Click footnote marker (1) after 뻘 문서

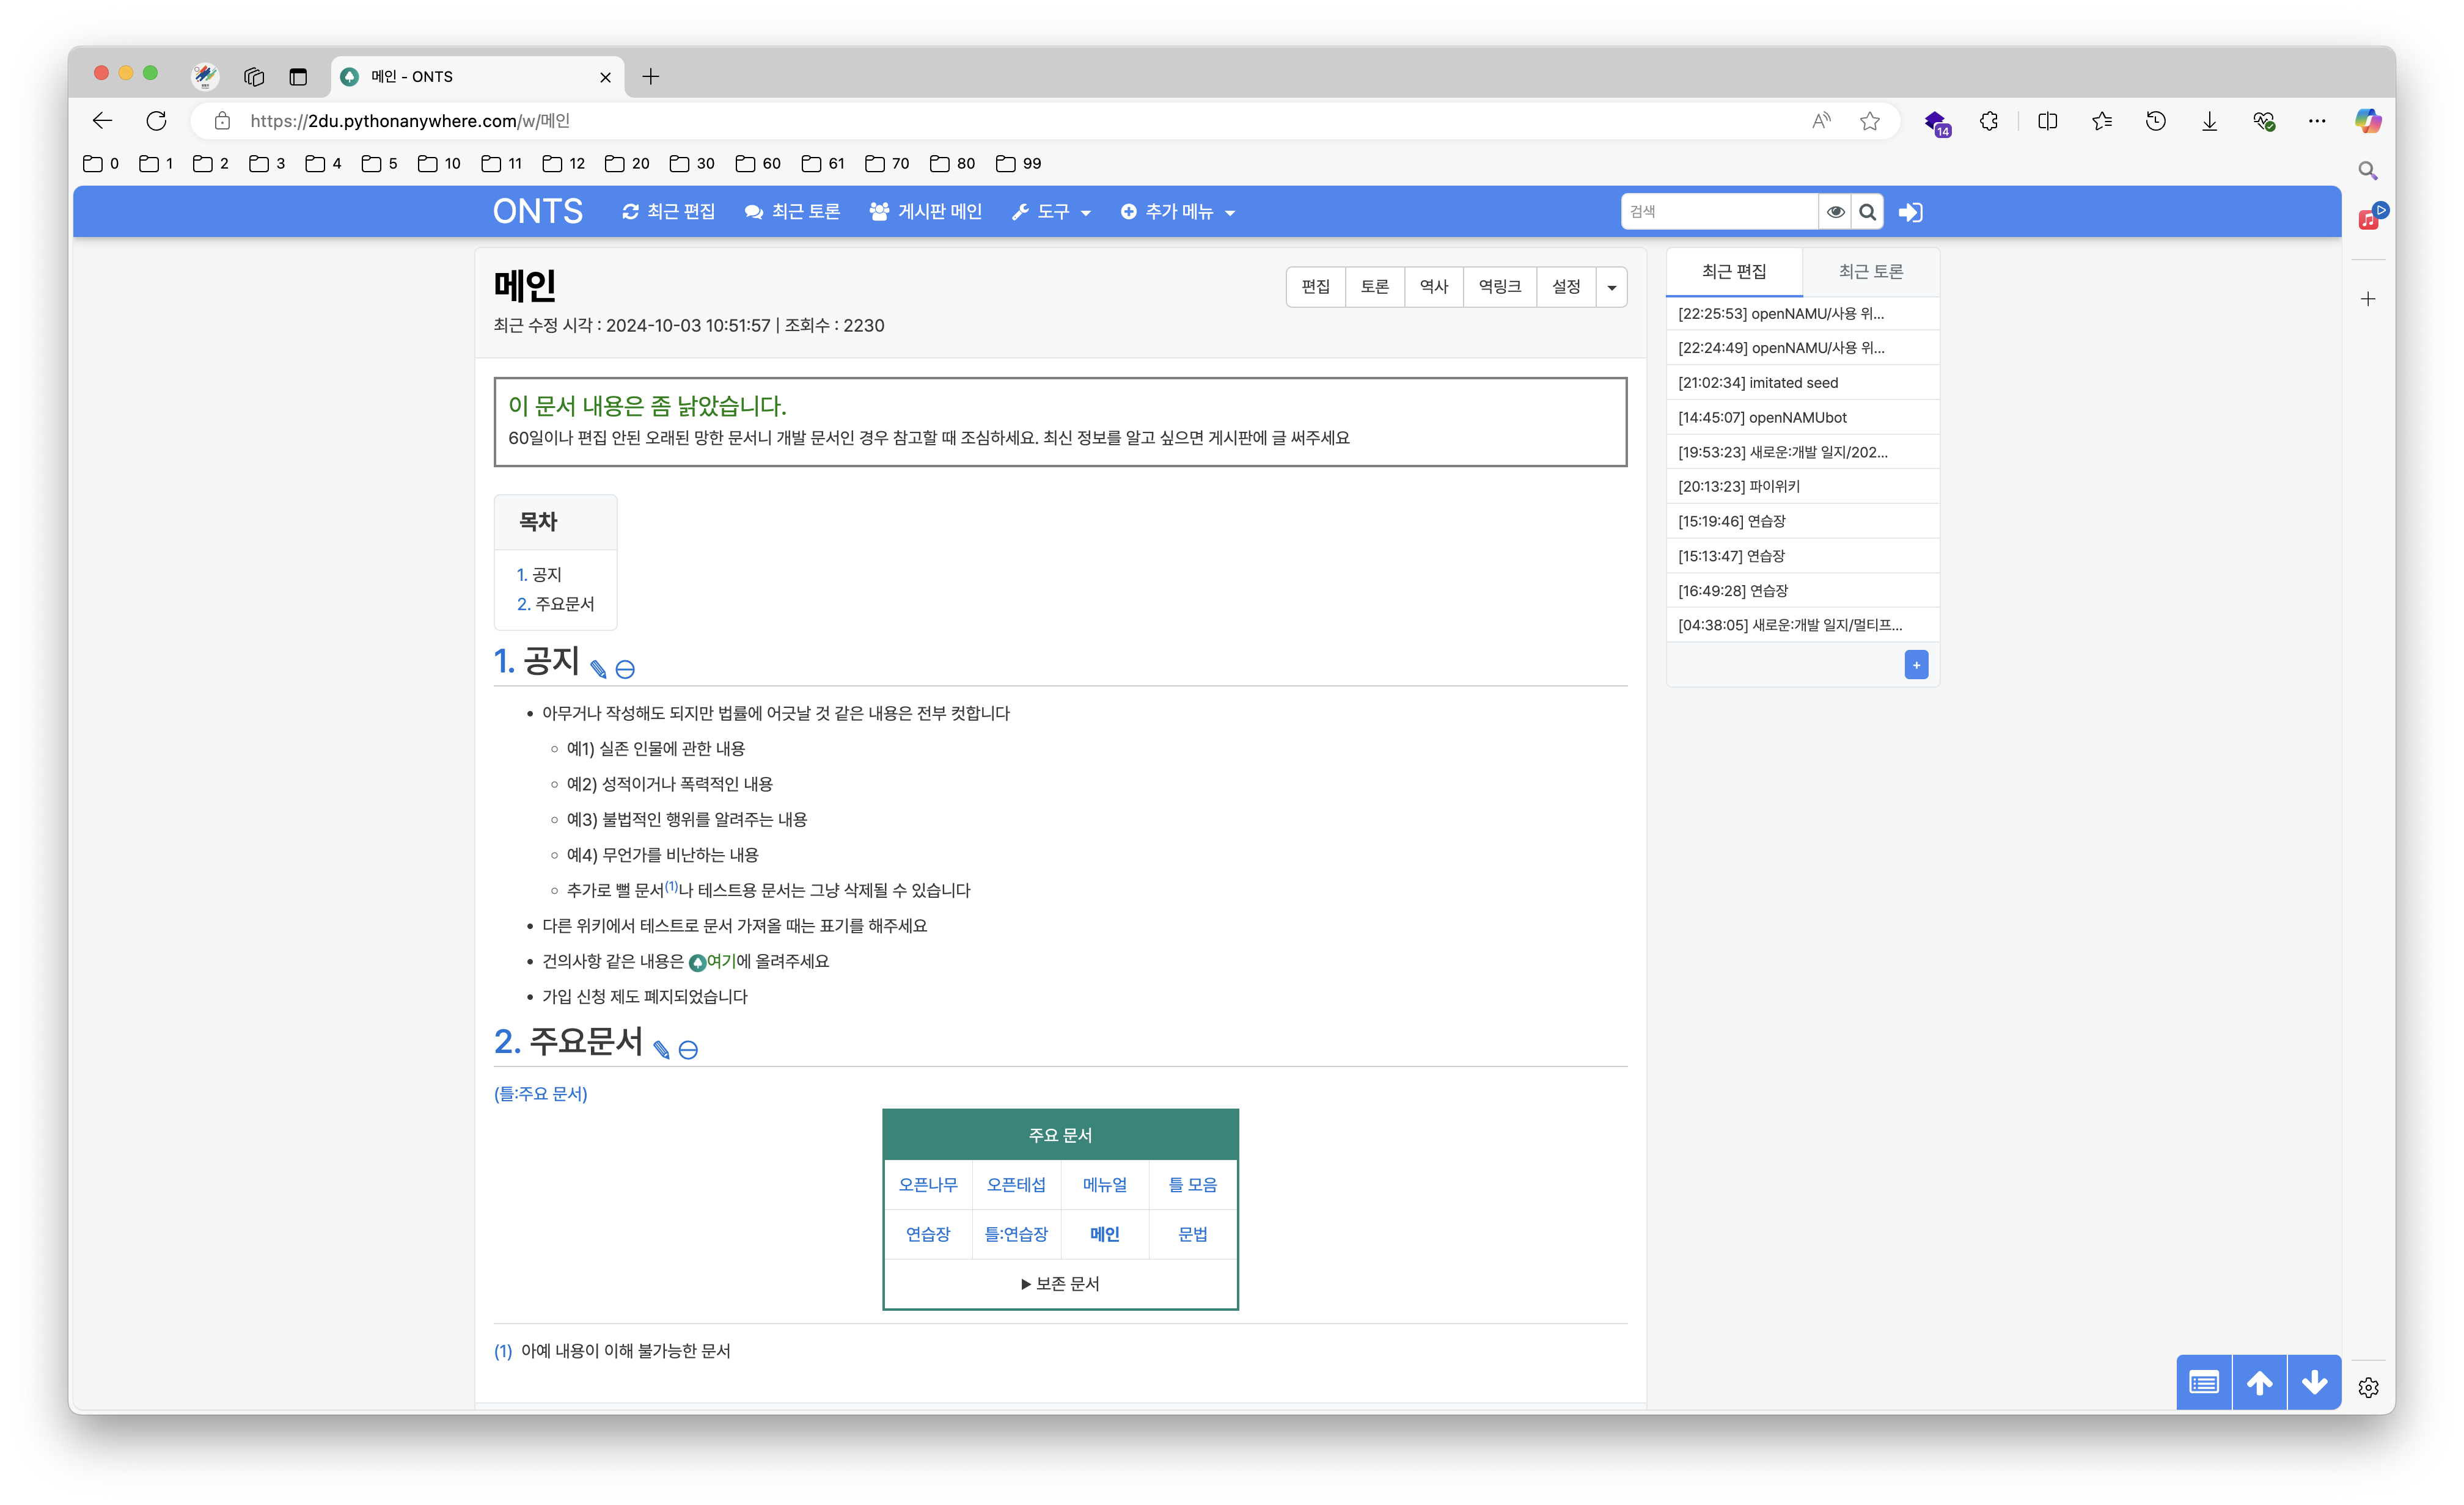click(x=672, y=886)
